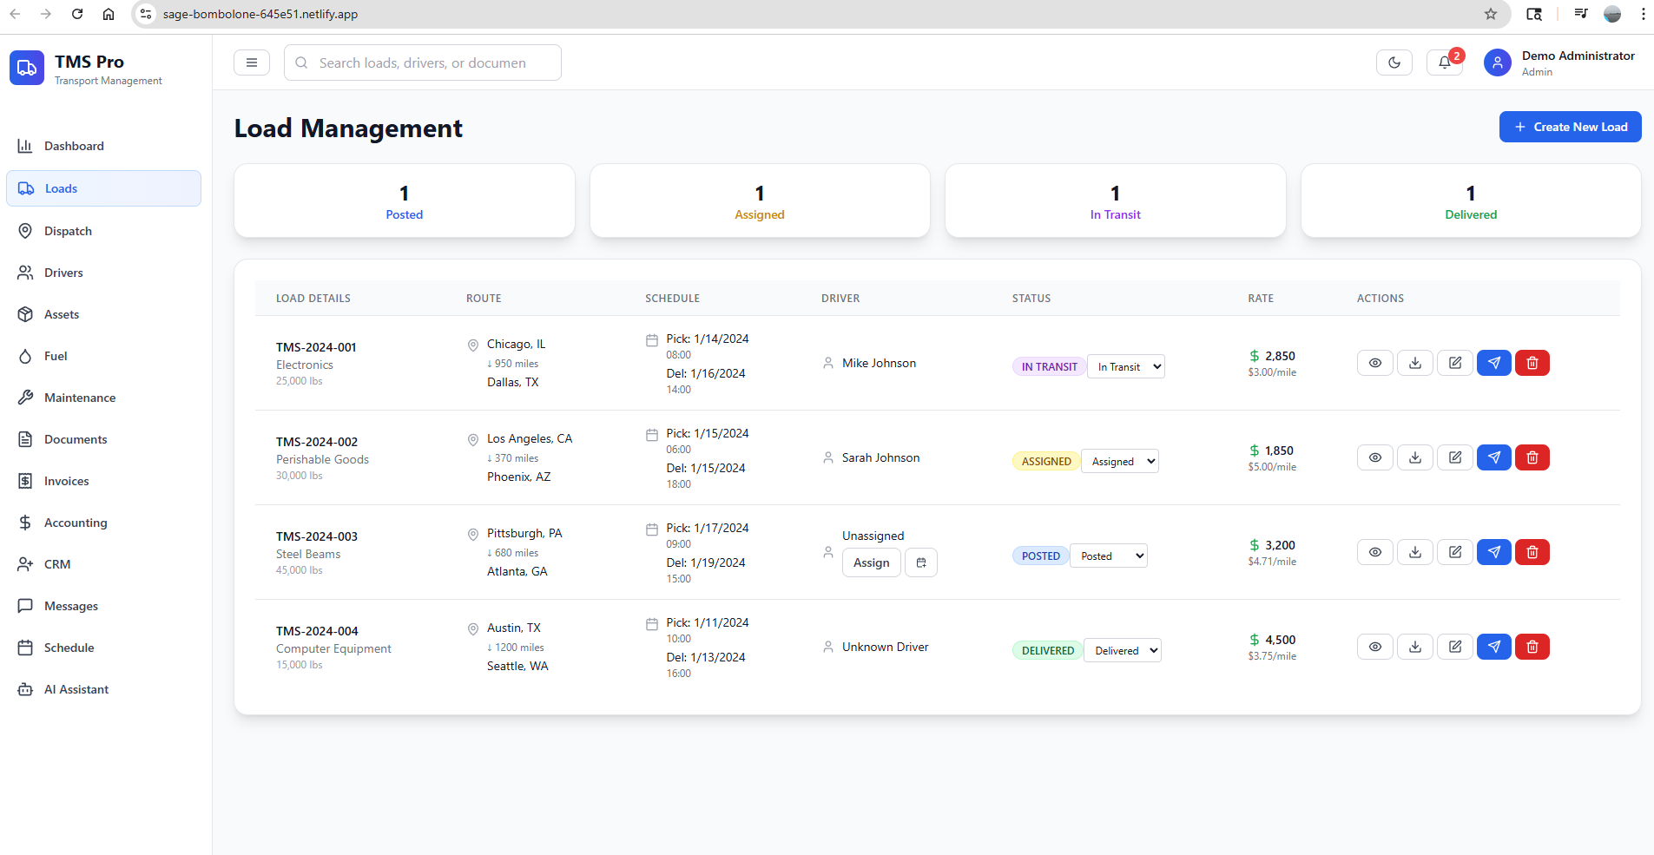Select the edit pencil icon for TMS-2024-003
1654x855 pixels.
click(x=1455, y=552)
